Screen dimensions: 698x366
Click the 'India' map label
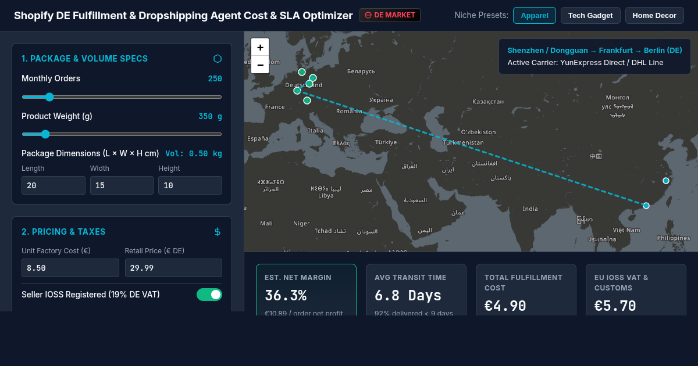click(530, 209)
